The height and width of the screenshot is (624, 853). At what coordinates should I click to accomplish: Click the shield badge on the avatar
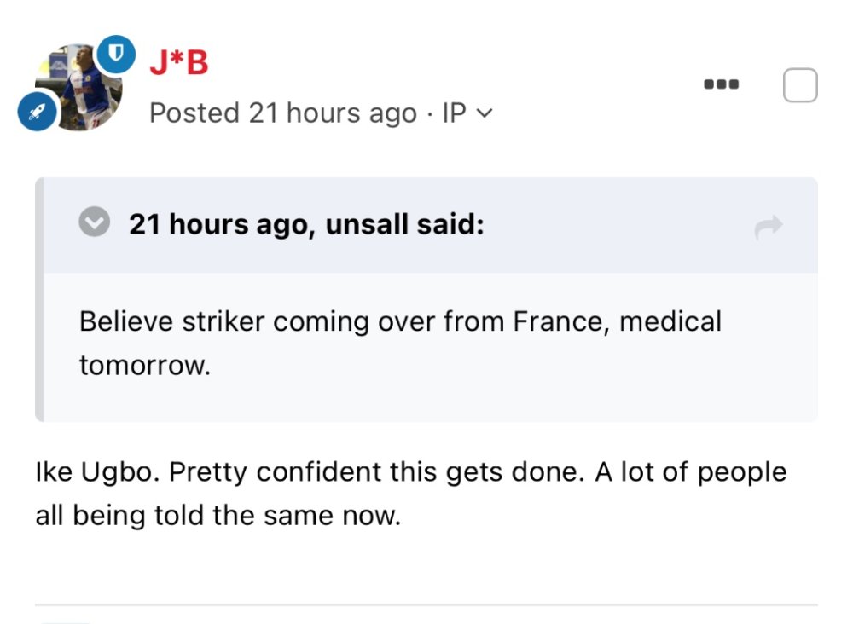point(117,55)
